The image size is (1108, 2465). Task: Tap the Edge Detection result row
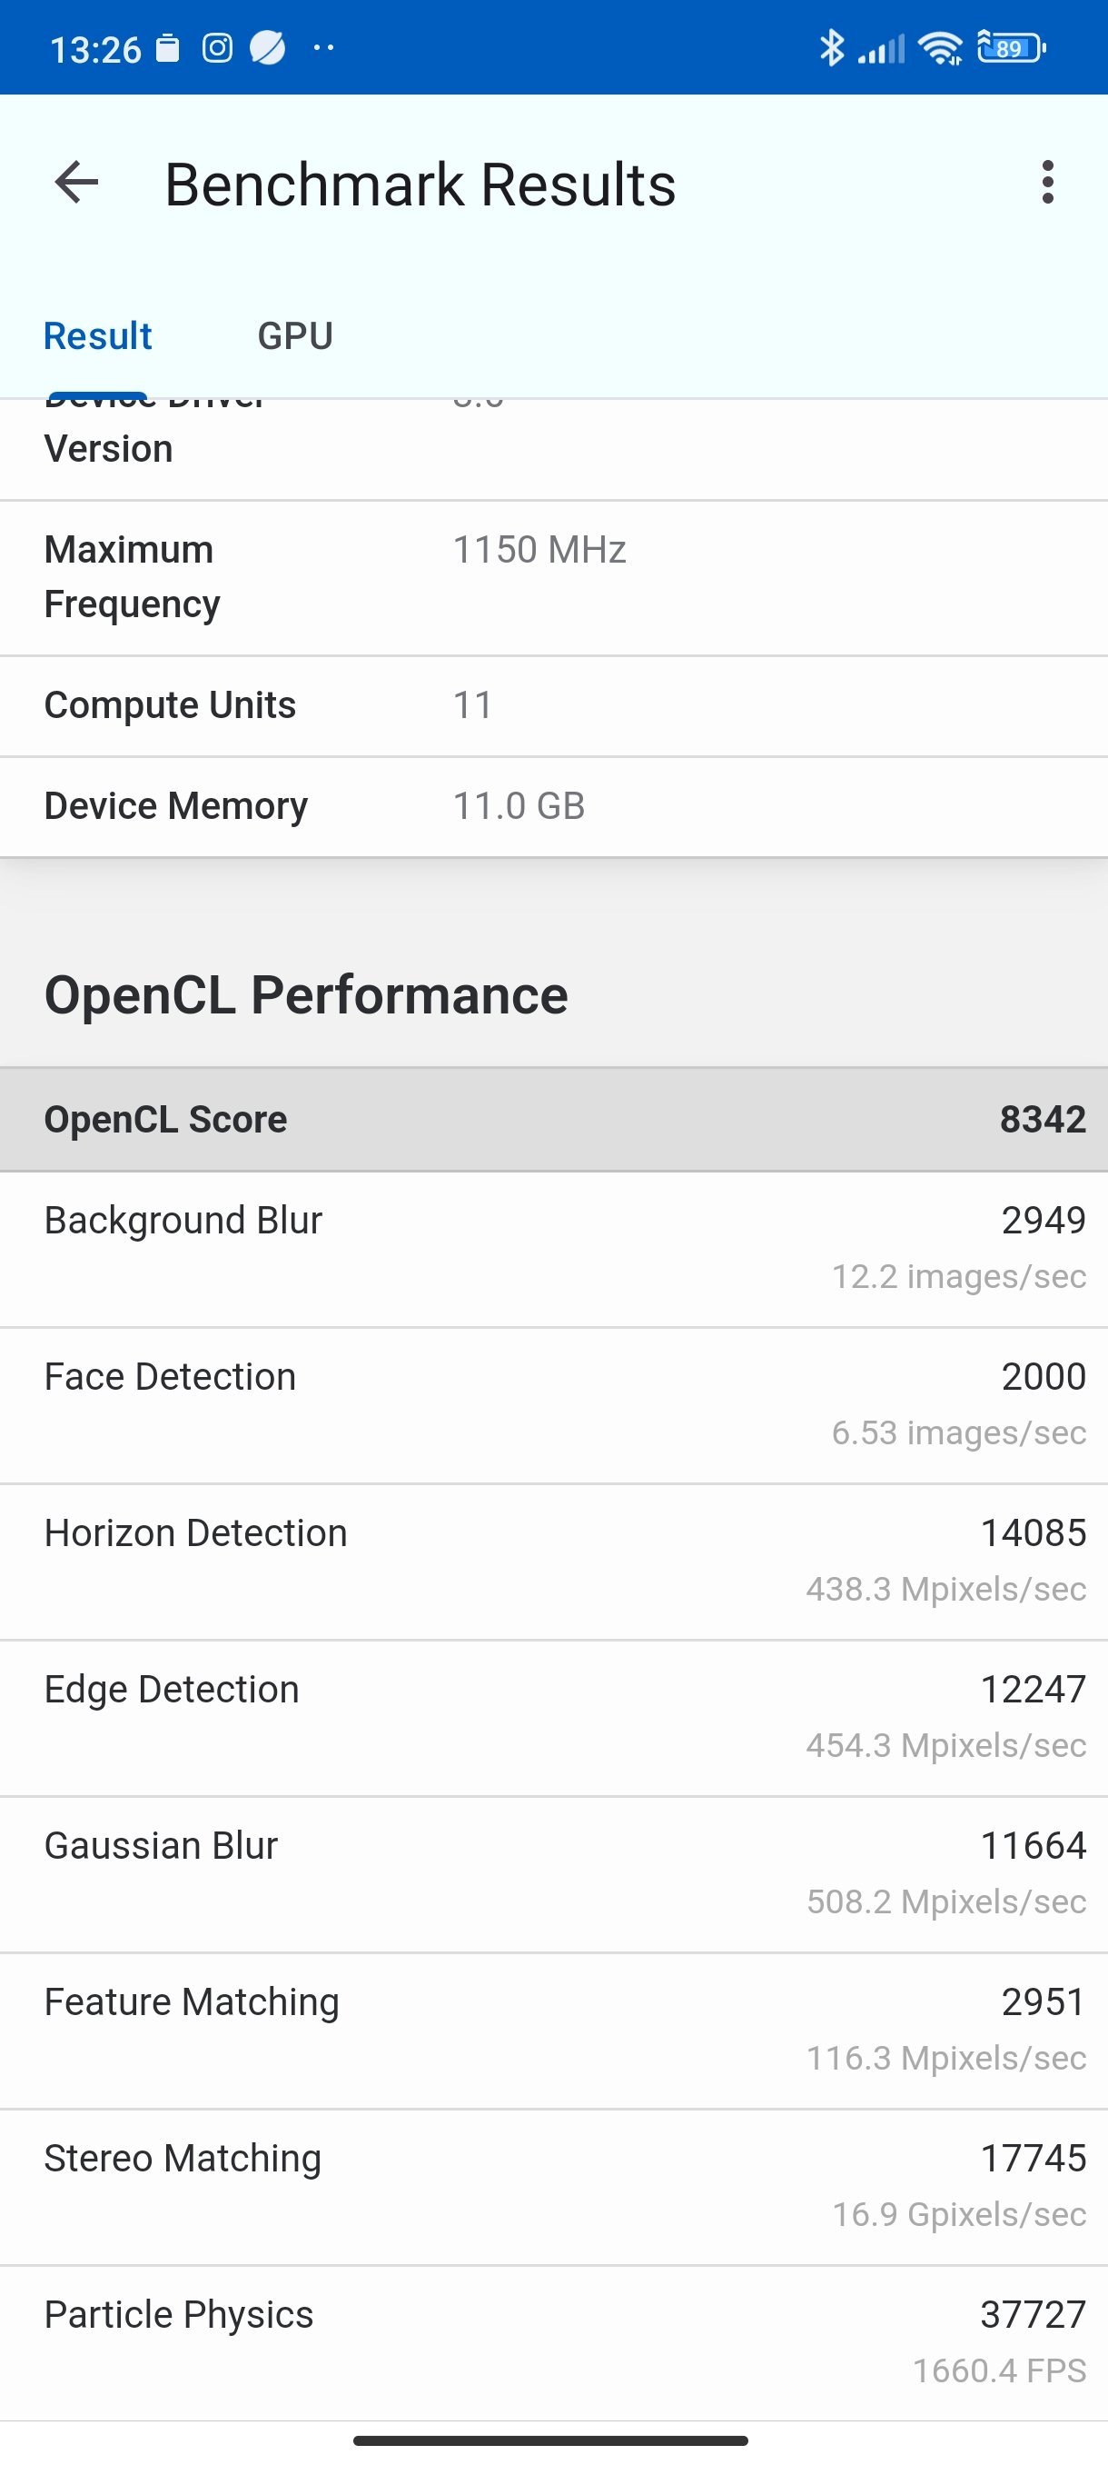pos(555,1717)
